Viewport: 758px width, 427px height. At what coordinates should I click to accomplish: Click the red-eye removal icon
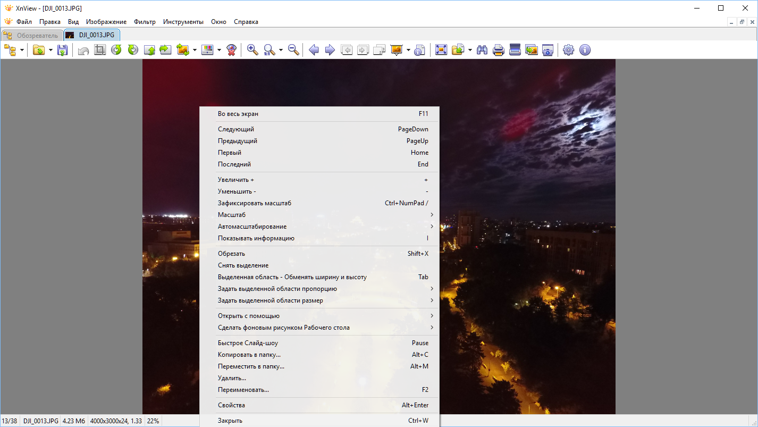pos(231,50)
